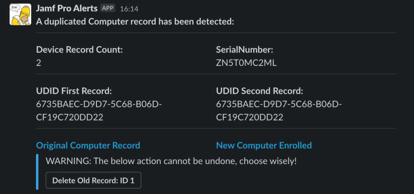Screen dimensions: 414x194
Task: Click the serial number ZN5T0MC2ML
Action: [x=246, y=63]
